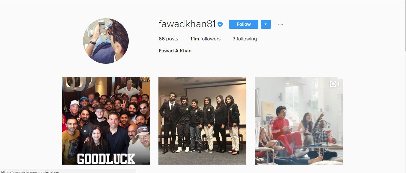Click the Fawad A Khan display name

(x=175, y=51)
